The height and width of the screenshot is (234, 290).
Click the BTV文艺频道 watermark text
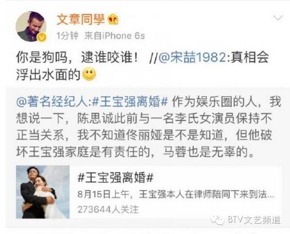coord(254,220)
